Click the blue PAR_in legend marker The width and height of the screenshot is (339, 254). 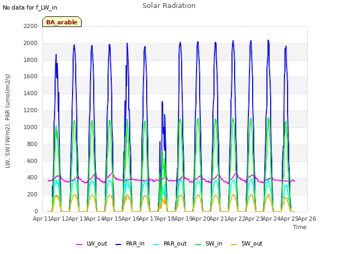(119, 244)
